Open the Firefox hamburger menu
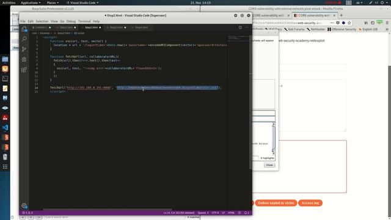 pos(387,23)
